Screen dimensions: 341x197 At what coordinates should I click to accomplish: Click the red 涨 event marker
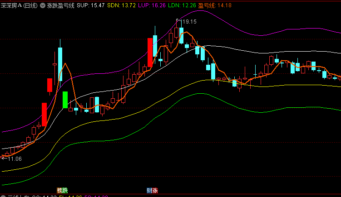tap(155, 191)
